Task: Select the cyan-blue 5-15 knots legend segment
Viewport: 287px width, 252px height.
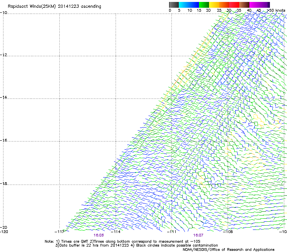Action: coord(189,5)
